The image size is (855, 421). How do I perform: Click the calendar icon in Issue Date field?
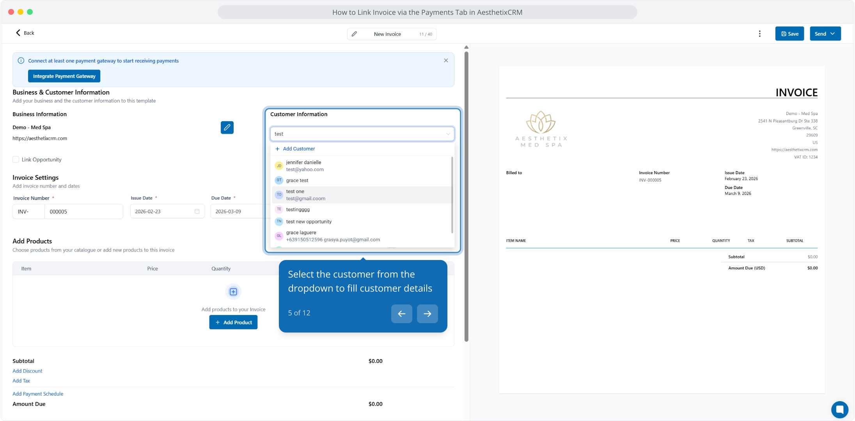point(197,211)
